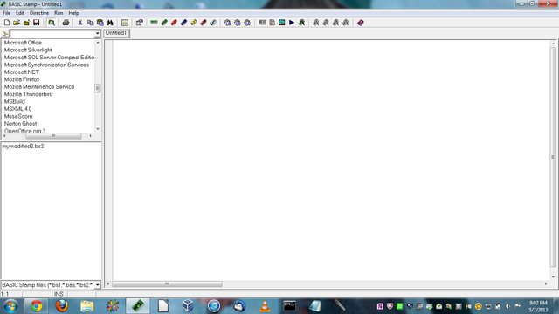The image size is (559, 314).
Task: Click the drive icon beside the path box
Action: (5, 33)
